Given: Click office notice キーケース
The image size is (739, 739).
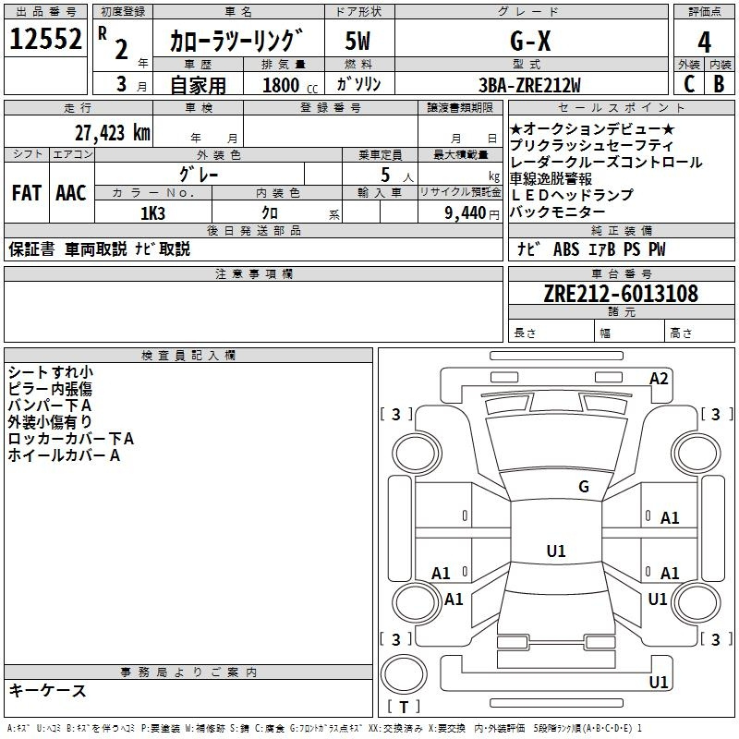Looking at the screenshot, I should (48, 690).
